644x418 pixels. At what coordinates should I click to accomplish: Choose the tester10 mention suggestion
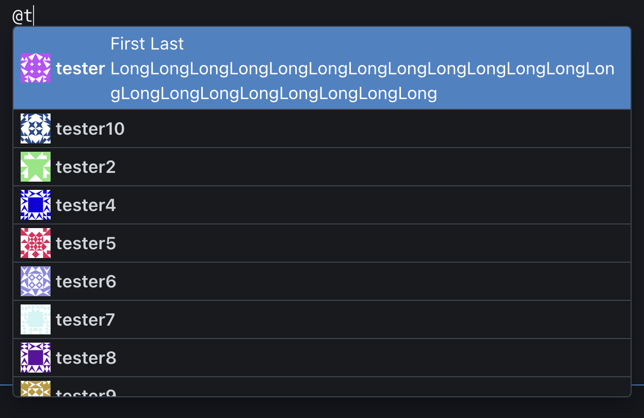pyautogui.click(x=90, y=128)
